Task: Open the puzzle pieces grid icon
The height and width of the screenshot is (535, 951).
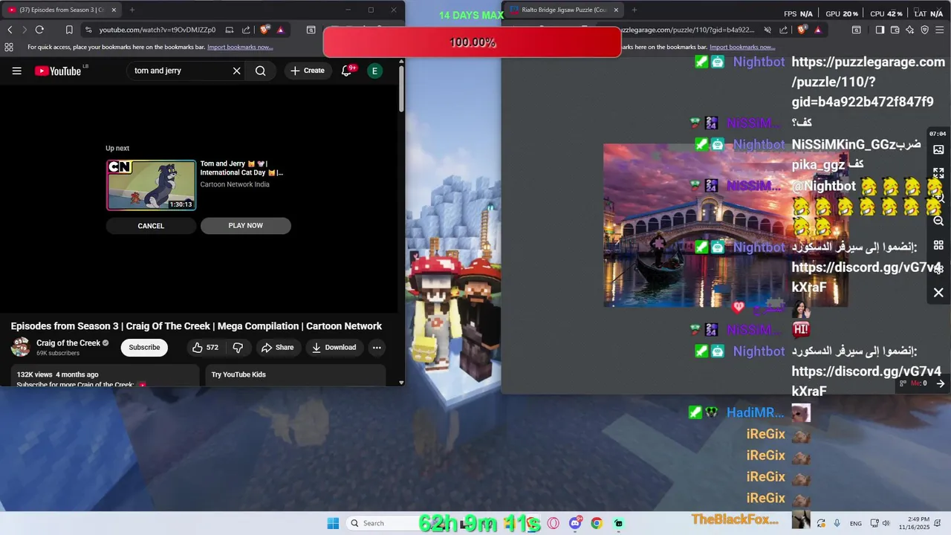Action: [x=938, y=245]
